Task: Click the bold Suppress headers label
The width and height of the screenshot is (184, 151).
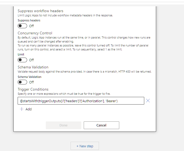Action: (x=29, y=20)
